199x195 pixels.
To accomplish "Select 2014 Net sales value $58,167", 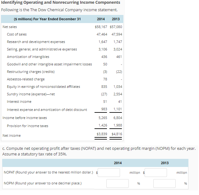I will [101, 27].
